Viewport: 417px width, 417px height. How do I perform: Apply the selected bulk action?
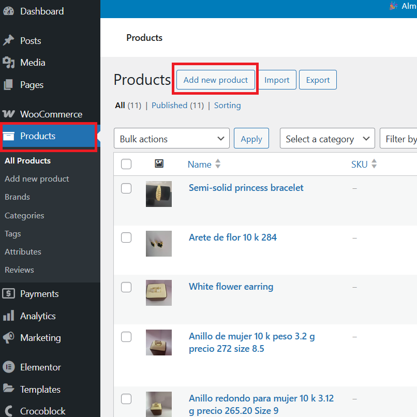(x=251, y=138)
